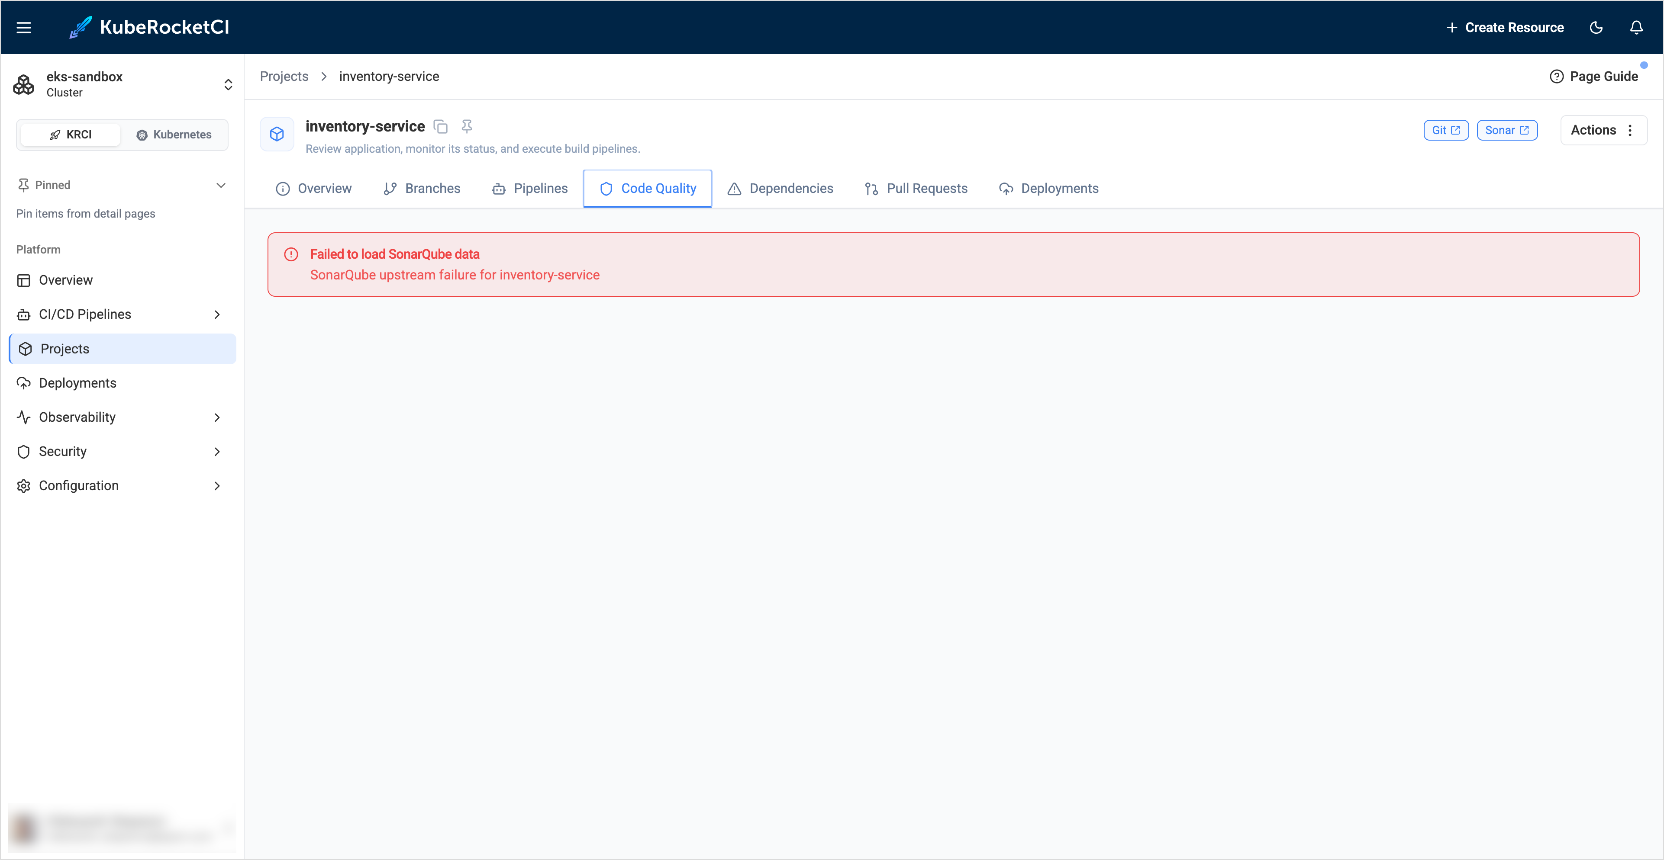Expand CI/CD Pipelines submenu chevron

(x=217, y=314)
